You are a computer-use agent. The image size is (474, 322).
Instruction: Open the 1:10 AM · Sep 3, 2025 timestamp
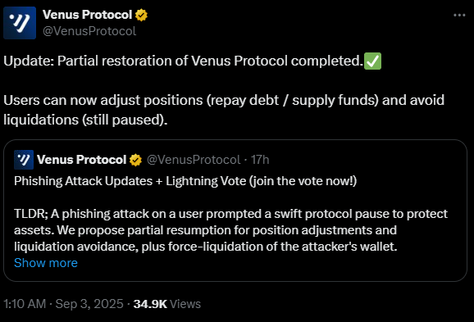pyautogui.click(x=63, y=304)
